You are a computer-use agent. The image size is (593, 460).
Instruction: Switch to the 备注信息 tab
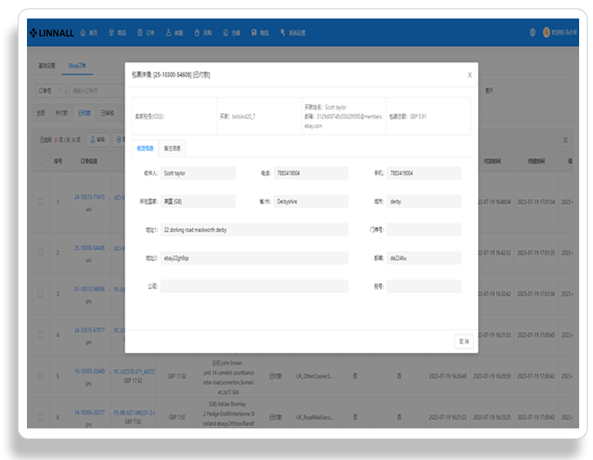click(172, 148)
